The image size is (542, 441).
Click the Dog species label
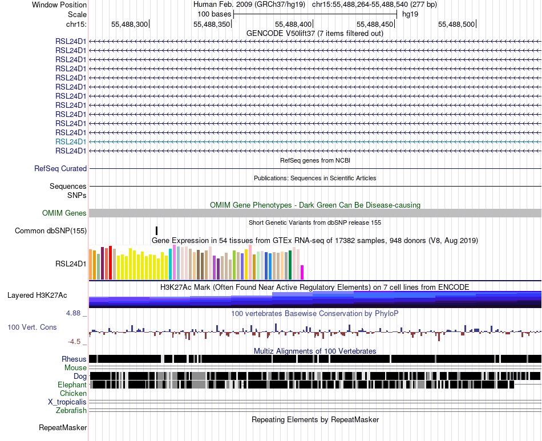(80, 376)
